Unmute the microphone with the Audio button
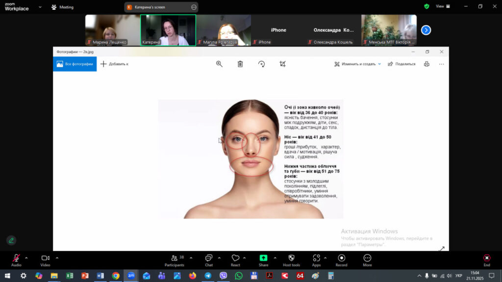The height and width of the screenshot is (282, 502). click(16, 258)
